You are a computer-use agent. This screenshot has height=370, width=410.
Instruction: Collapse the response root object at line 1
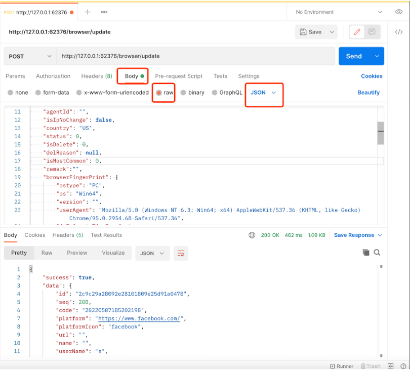point(31,269)
